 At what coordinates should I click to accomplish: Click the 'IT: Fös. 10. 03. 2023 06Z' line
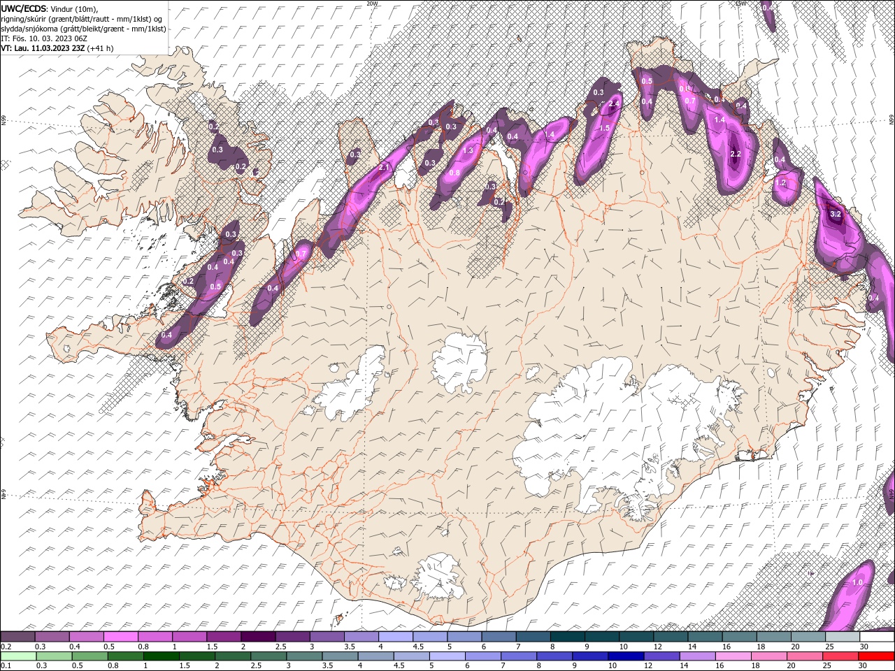43,38
